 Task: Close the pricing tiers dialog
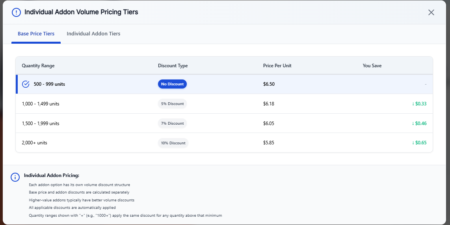431,12
